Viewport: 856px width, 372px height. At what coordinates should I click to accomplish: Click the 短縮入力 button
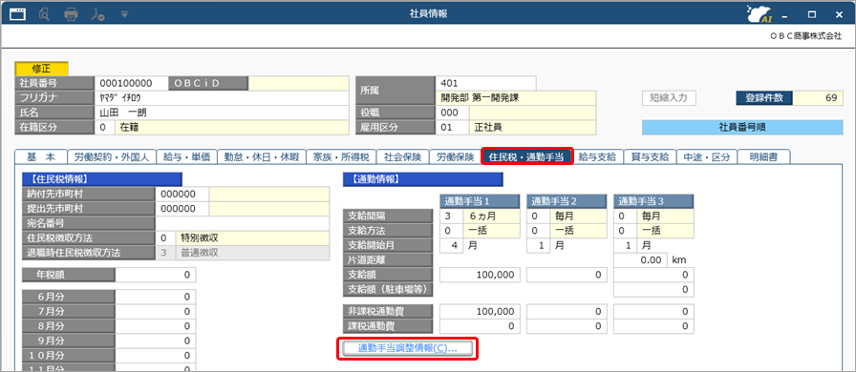click(x=669, y=98)
